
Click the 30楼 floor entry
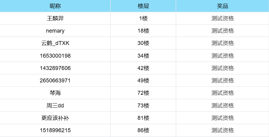[143, 43]
